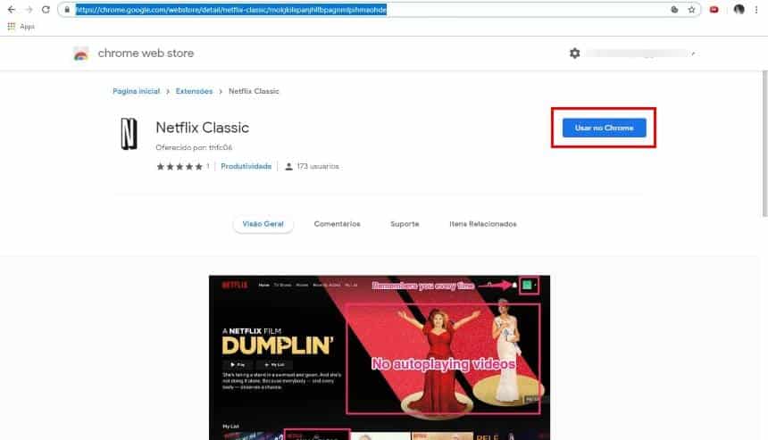
Task: Switch to the Comentários tab
Action: (337, 224)
